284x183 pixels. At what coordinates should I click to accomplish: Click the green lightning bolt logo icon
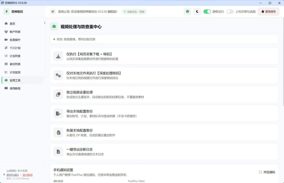pyautogui.click(x=7, y=11)
